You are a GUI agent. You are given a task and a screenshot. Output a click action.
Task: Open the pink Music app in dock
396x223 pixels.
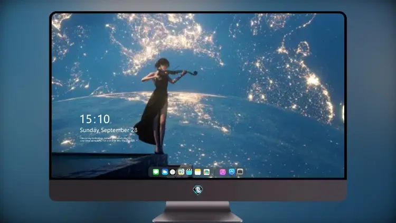222,172
